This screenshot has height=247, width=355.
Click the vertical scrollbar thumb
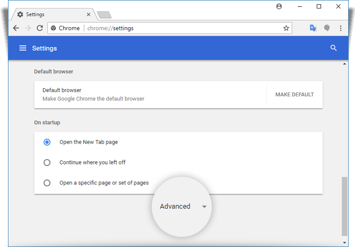[x=344, y=206]
